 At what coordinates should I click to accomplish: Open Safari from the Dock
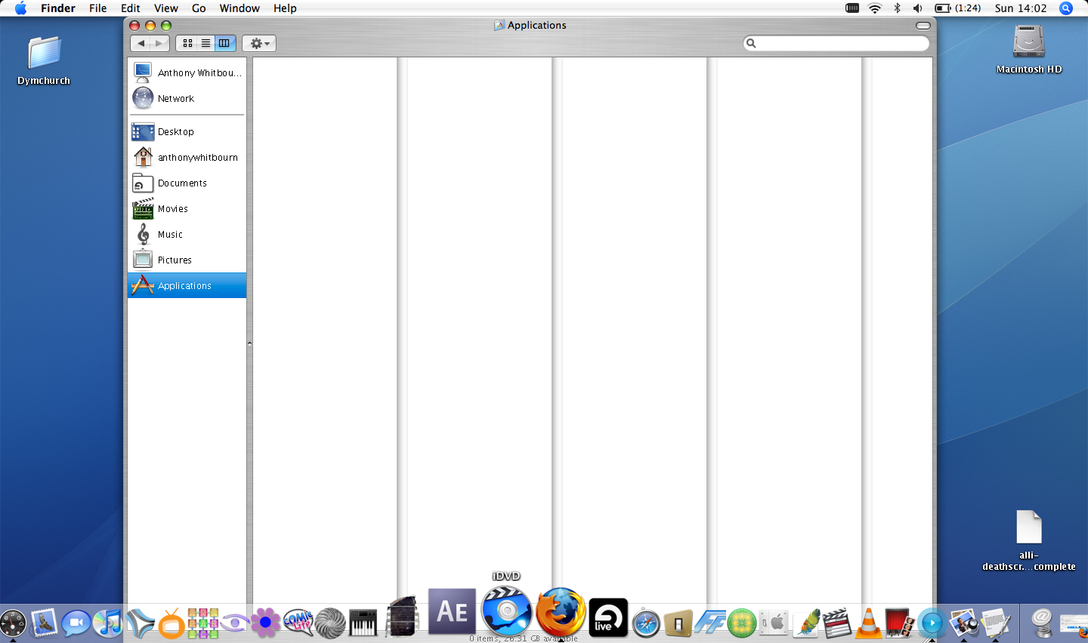click(x=646, y=623)
